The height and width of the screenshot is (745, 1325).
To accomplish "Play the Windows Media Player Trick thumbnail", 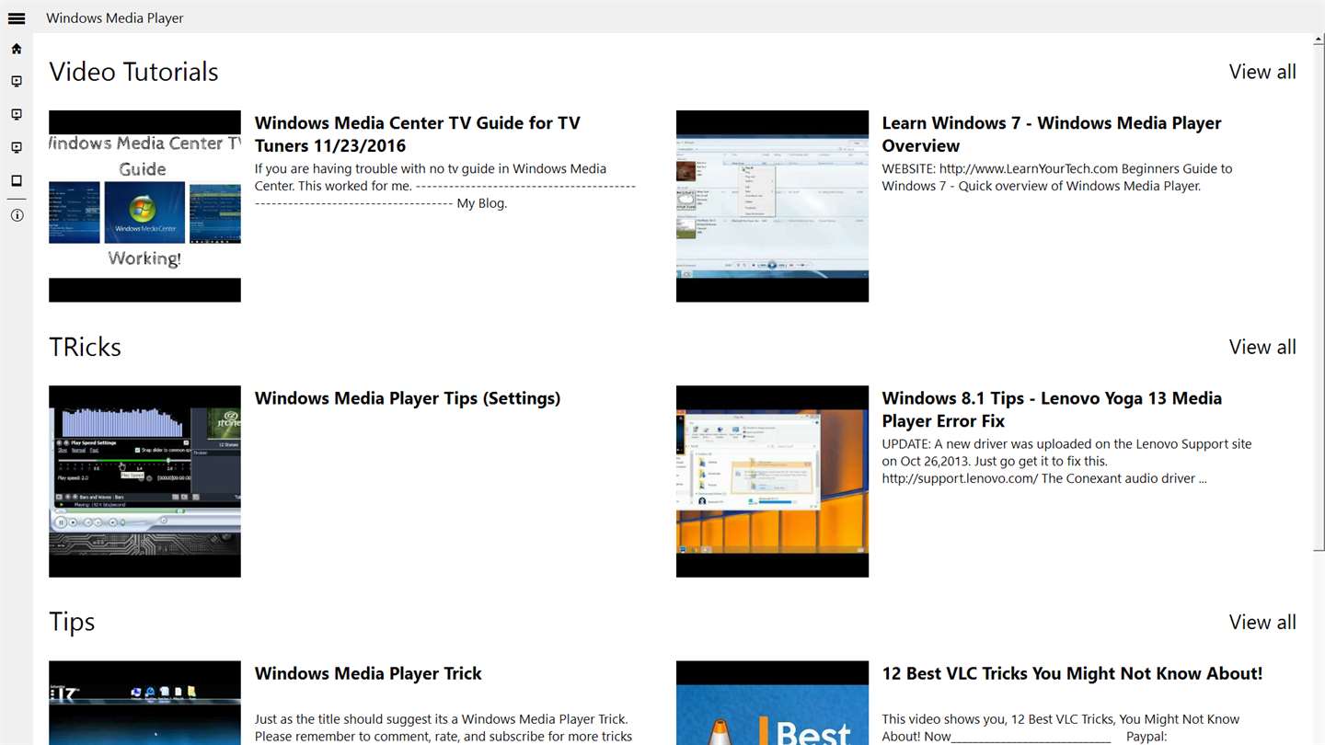I will [x=144, y=703].
